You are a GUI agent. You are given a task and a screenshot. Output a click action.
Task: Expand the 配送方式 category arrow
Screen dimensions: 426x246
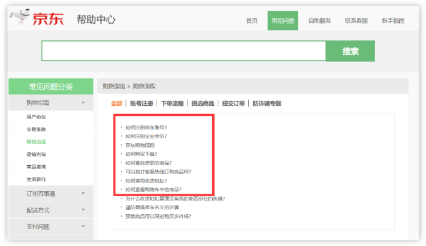pos(83,210)
